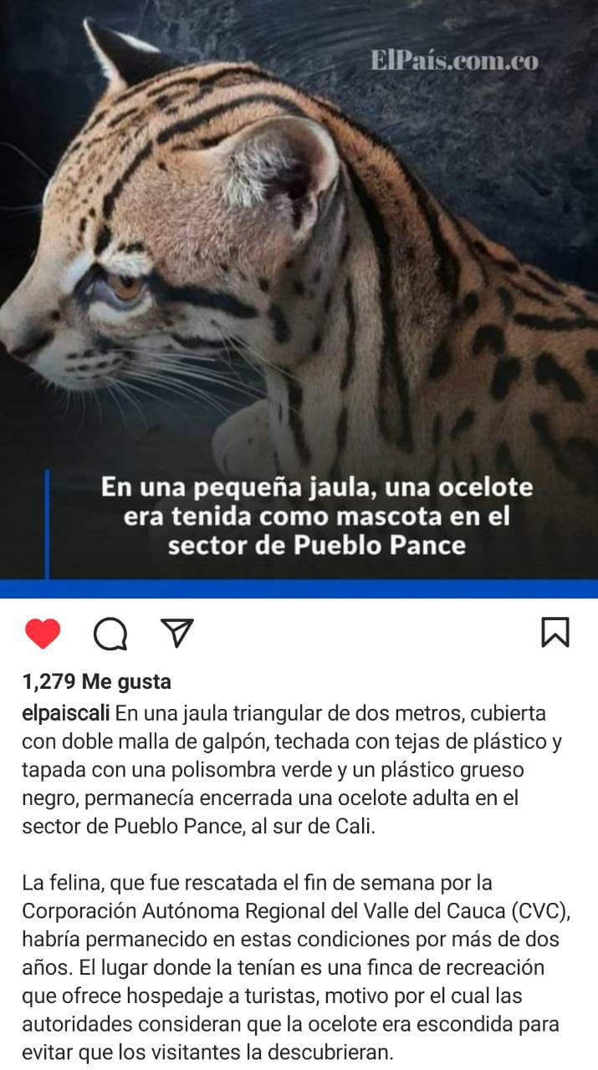Tap the ocelot's eye in the photo
This screenshot has width=598, height=1070.
tap(124, 285)
